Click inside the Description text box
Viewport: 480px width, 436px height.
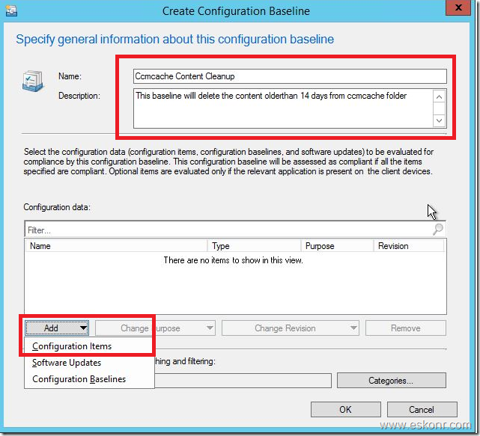point(283,108)
